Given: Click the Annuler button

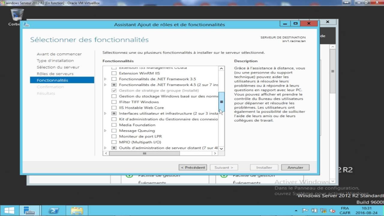Looking at the screenshot, I should tap(295, 167).
